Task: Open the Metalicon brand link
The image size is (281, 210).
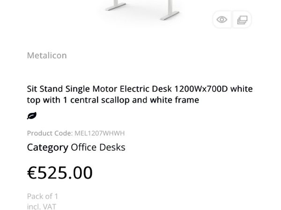Action: [47, 56]
